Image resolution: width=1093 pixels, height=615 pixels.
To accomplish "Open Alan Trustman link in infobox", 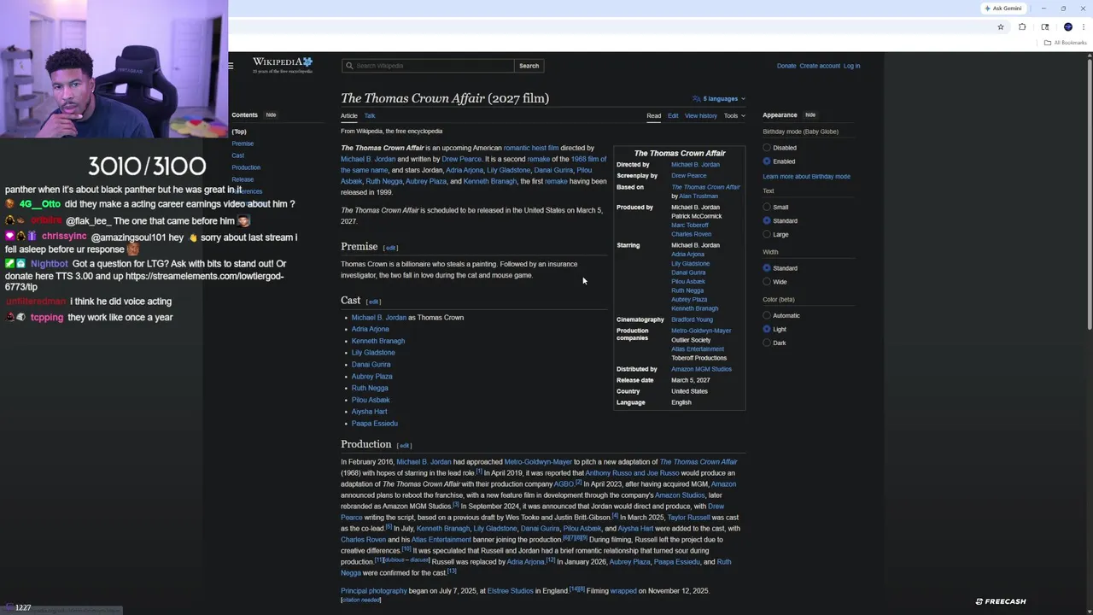I will 698,196.
